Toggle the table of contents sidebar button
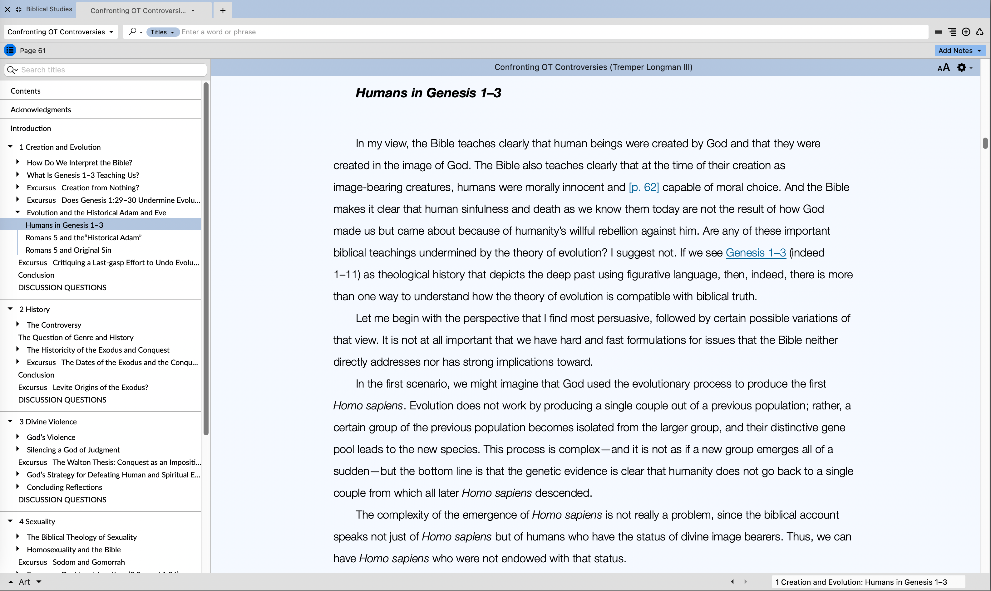This screenshot has height=591, width=991. point(10,50)
